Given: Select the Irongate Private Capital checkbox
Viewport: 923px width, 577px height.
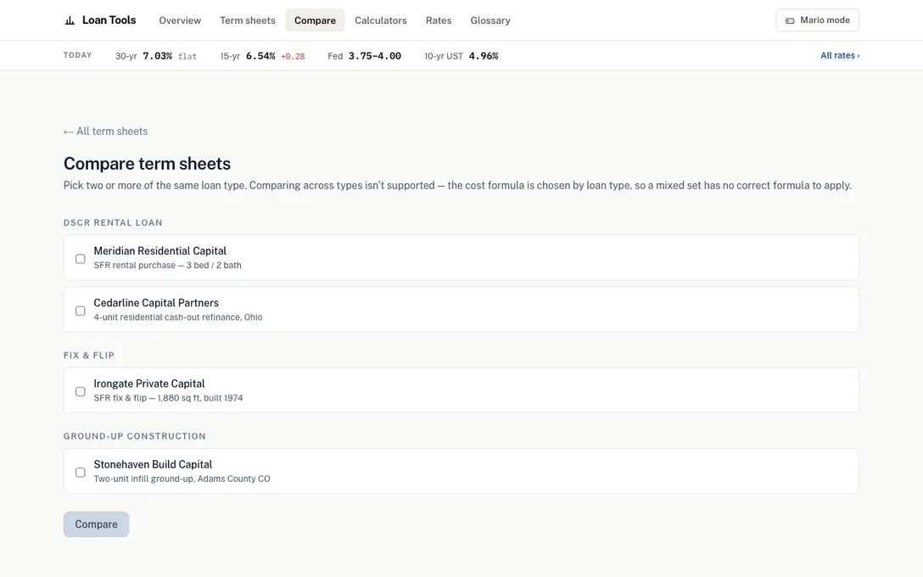Looking at the screenshot, I should point(80,391).
